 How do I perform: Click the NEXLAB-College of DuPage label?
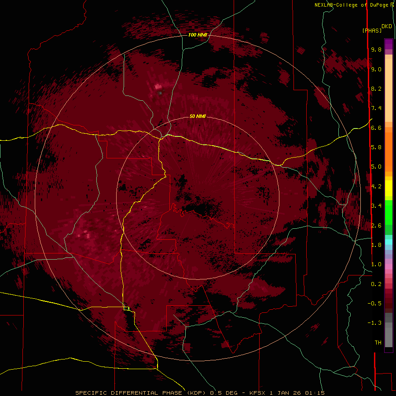click(x=352, y=5)
